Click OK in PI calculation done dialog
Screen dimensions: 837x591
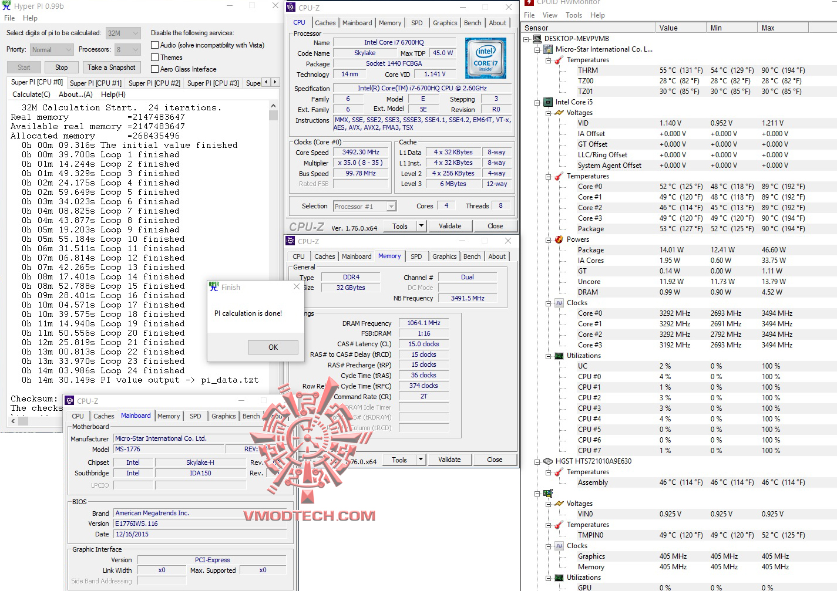coord(273,347)
